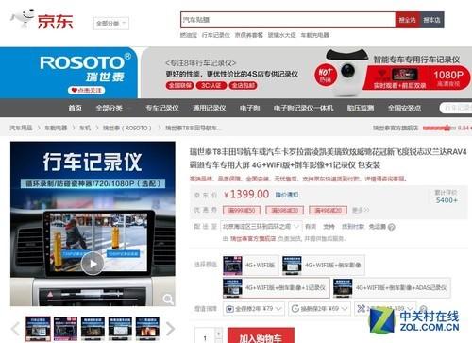Play the product video

(93, 264)
